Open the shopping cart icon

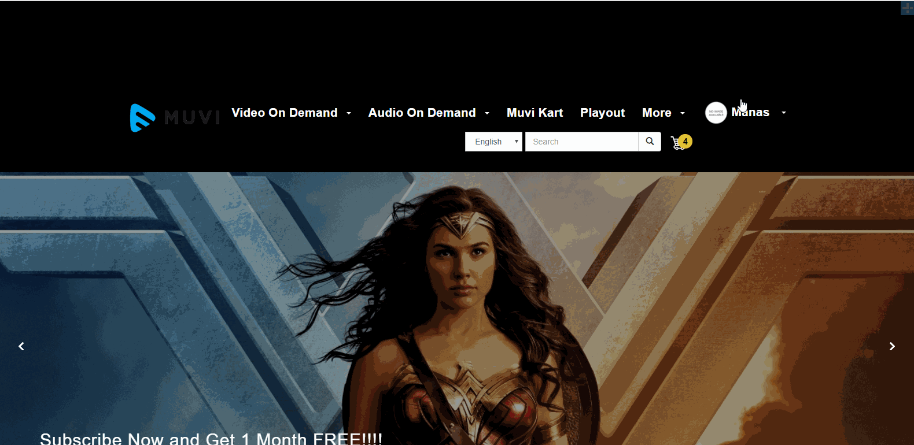coord(681,142)
